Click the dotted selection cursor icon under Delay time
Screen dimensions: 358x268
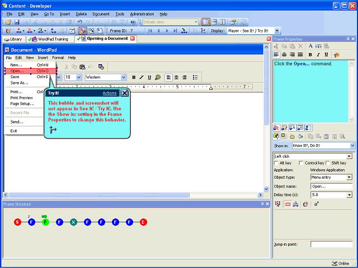tap(277, 204)
